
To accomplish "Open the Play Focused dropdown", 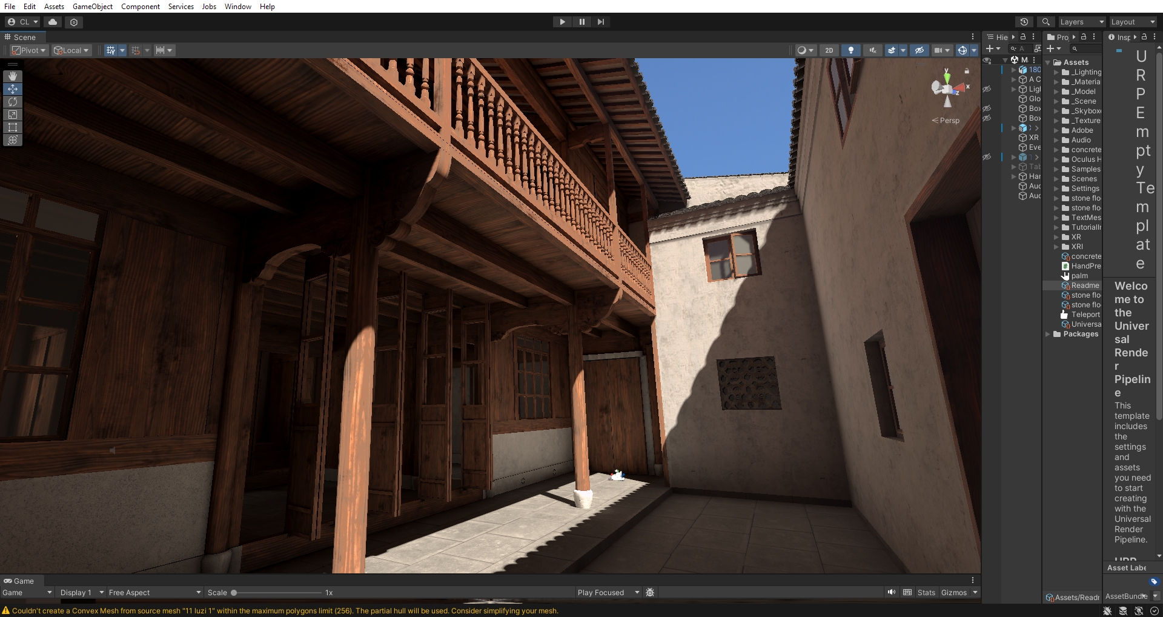I will pos(608,593).
